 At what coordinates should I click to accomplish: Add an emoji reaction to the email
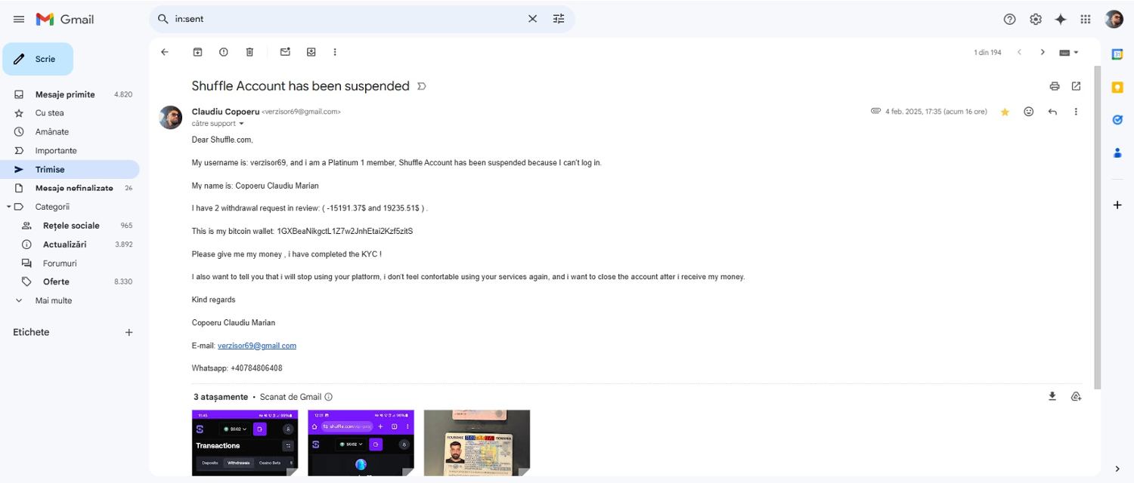[x=1028, y=112]
